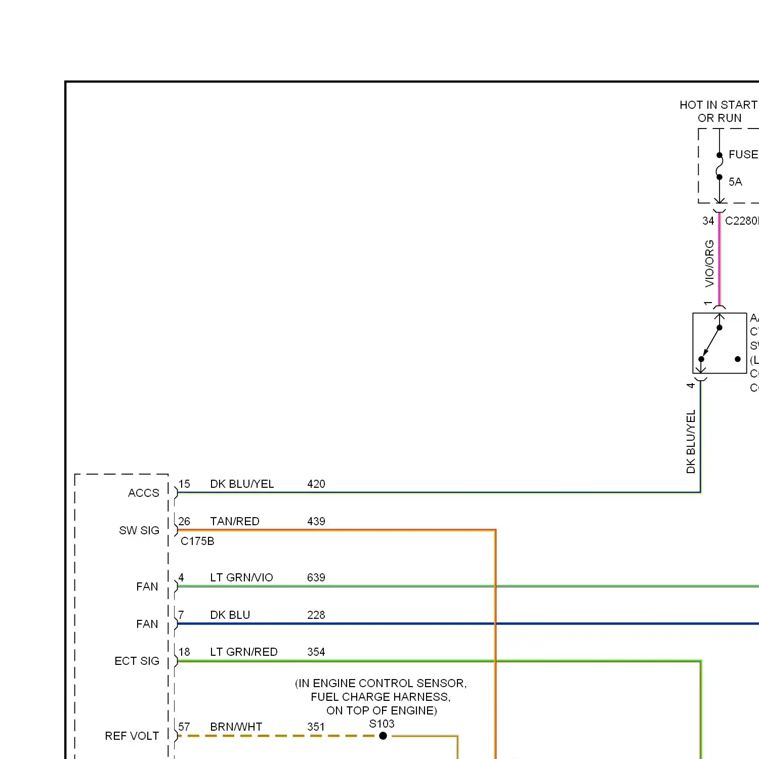Click the BRN/WHT wire label
Viewport: 759px width, 759px height.
236,727
